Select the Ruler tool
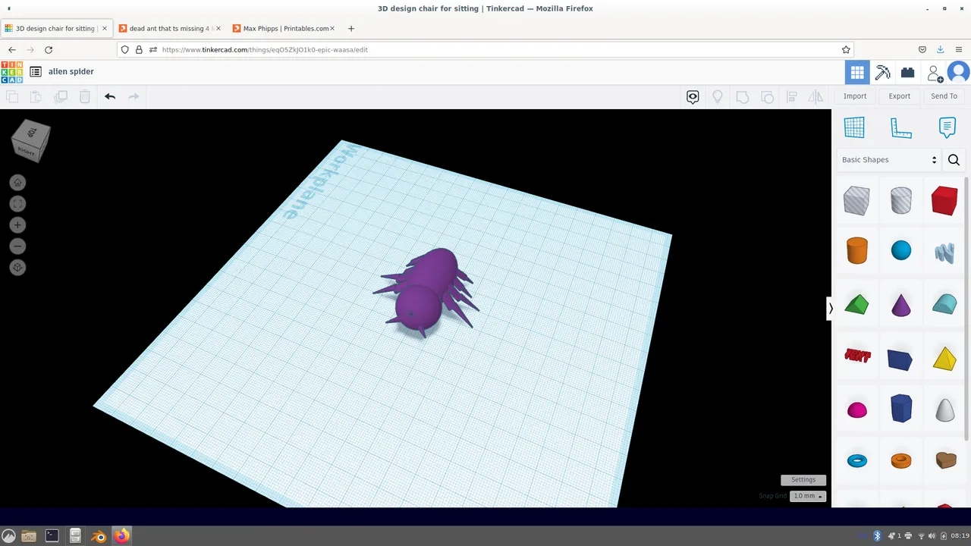The image size is (971, 546). tap(900, 127)
